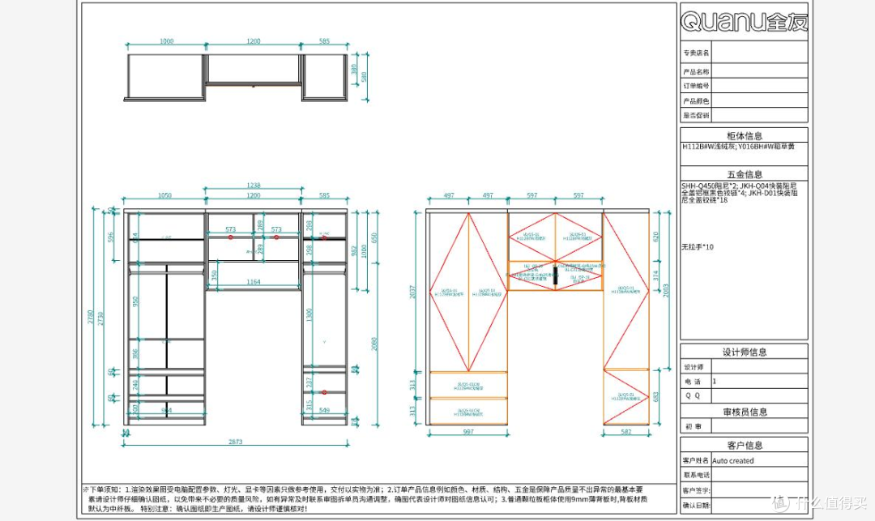Click the Auto created customer name value
This screenshot has height=521, width=875.
(x=732, y=461)
